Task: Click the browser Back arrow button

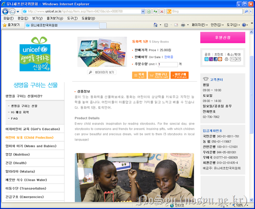Action: 5,12
